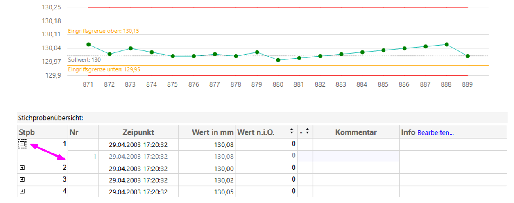Click the chart data point above 883
Image resolution: width=514 pixels, height=203 pixels.
[341, 54]
